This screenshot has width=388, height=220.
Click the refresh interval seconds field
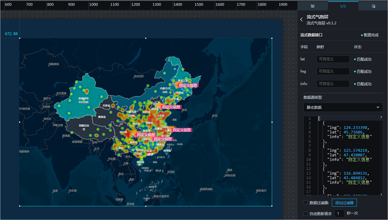(339, 214)
